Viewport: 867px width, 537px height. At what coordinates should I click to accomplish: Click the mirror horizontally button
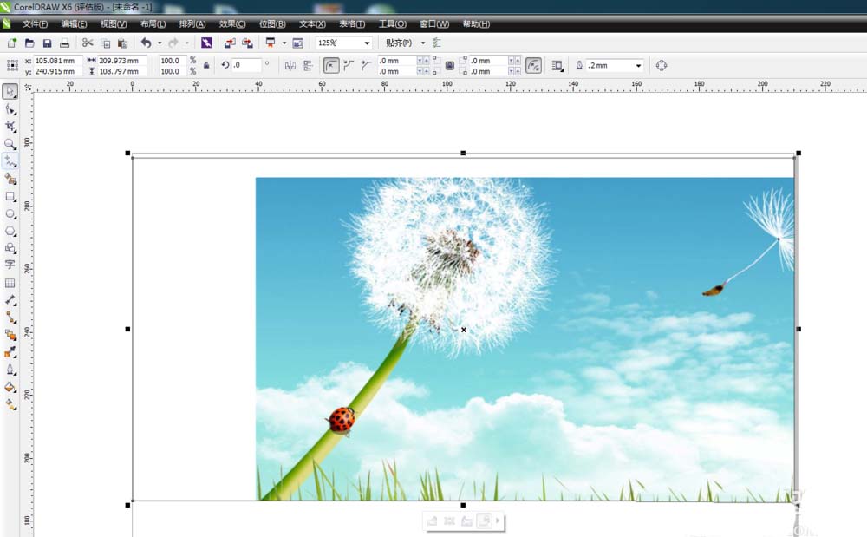(x=290, y=65)
